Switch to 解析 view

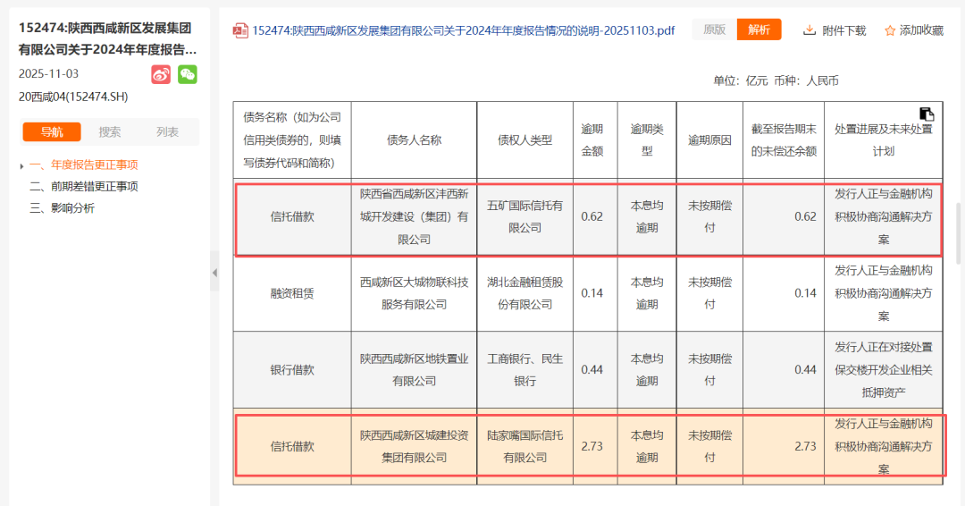(759, 30)
